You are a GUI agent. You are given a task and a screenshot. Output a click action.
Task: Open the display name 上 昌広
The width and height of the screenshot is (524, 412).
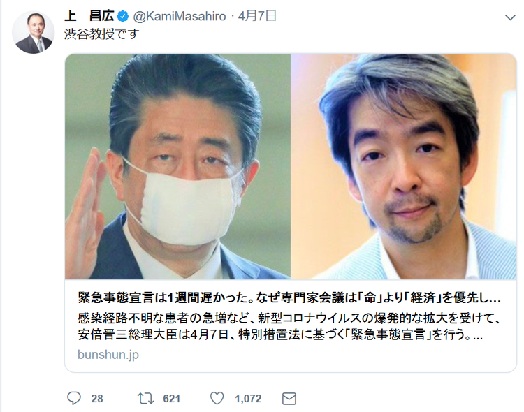89,16
